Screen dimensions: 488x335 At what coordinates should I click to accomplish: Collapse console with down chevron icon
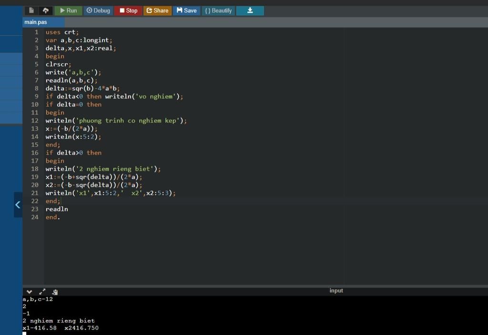[x=29, y=292]
